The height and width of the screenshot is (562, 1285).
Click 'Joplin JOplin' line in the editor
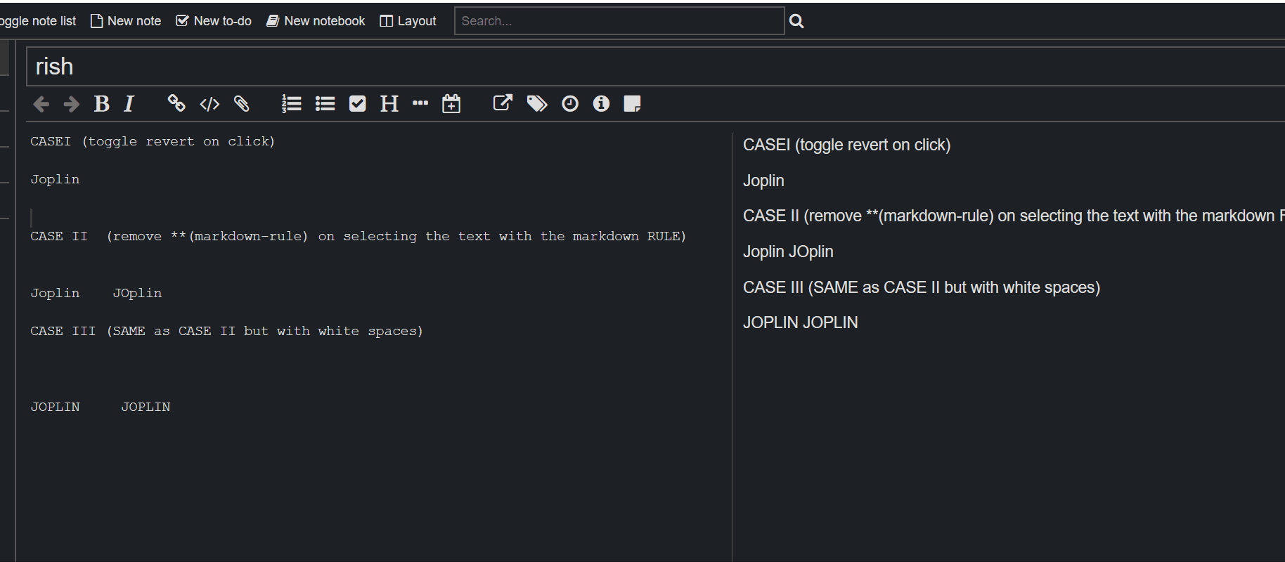[96, 293]
